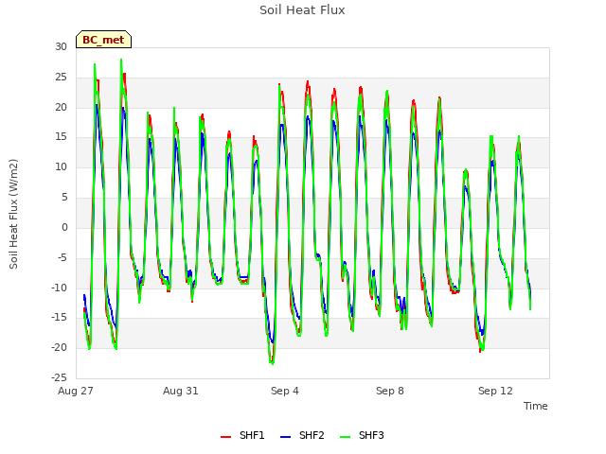Click the 15 y-axis tick label

(x=61, y=137)
